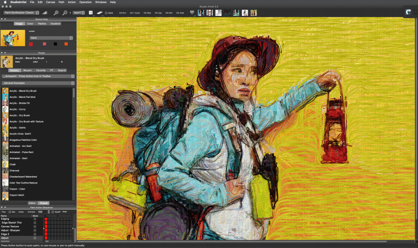Viewport: 418px width, 248px height.
Task: Expand the General Examples category
Action: point(38,83)
